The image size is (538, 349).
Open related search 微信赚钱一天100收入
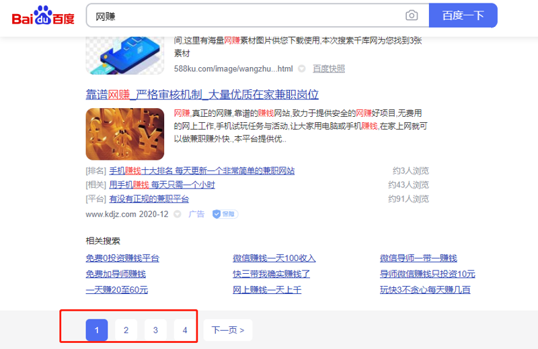click(x=274, y=258)
